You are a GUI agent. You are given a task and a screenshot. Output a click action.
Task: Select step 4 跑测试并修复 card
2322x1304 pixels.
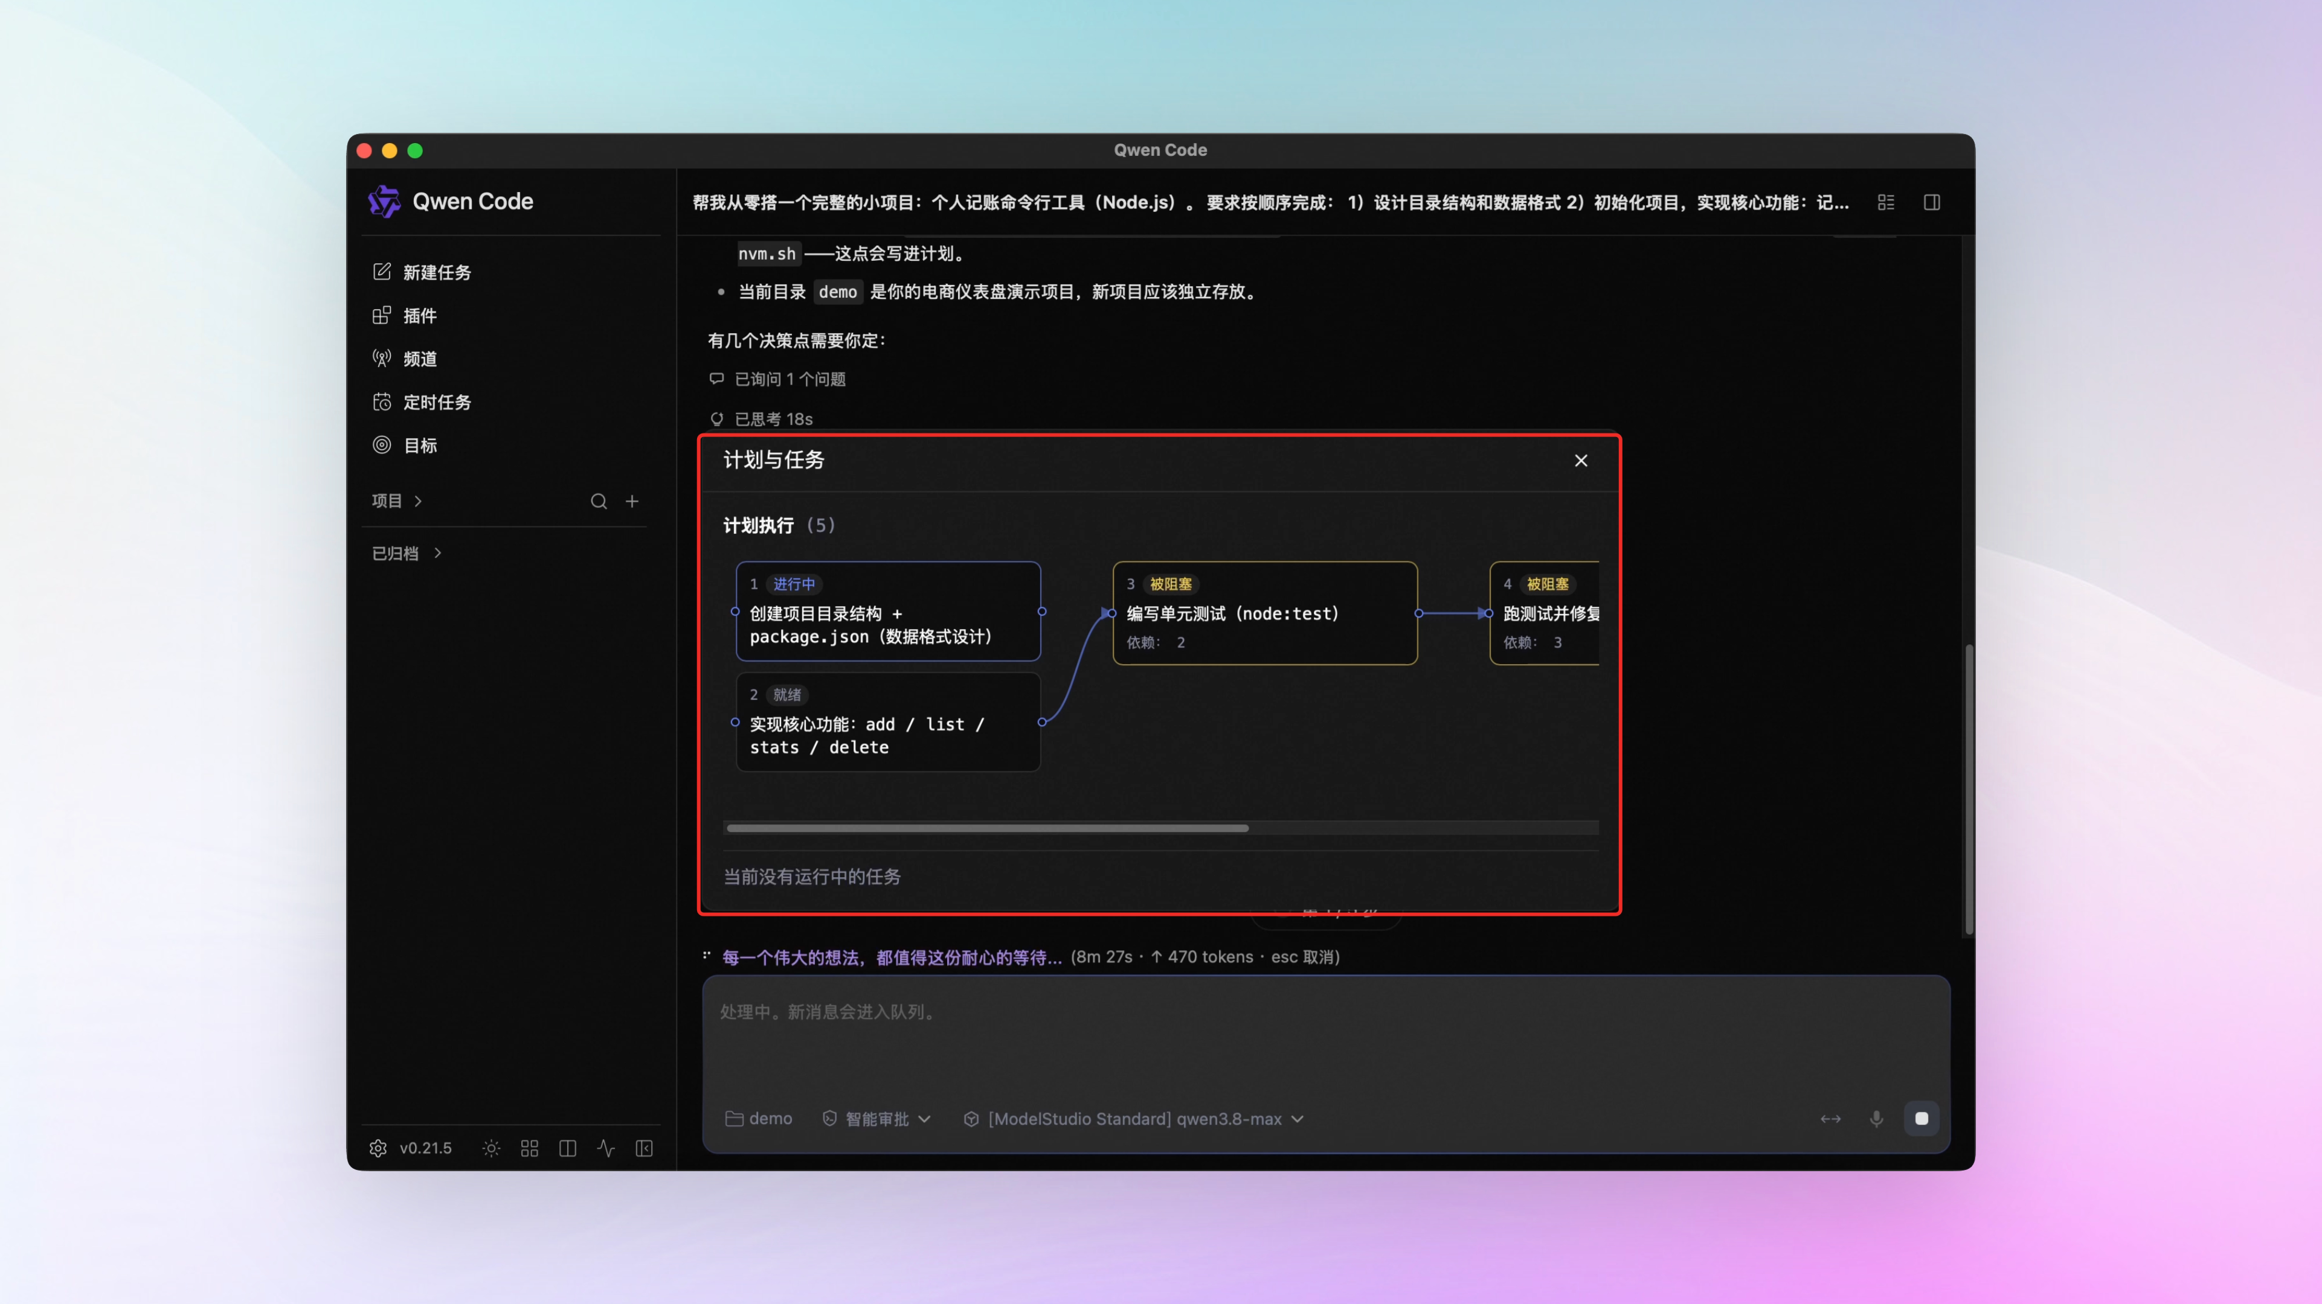point(1545,614)
